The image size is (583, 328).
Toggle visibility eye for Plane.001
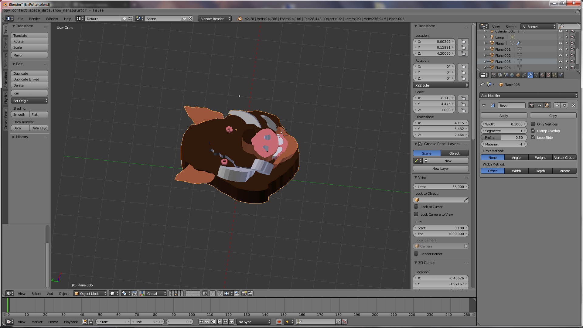[x=561, y=49]
